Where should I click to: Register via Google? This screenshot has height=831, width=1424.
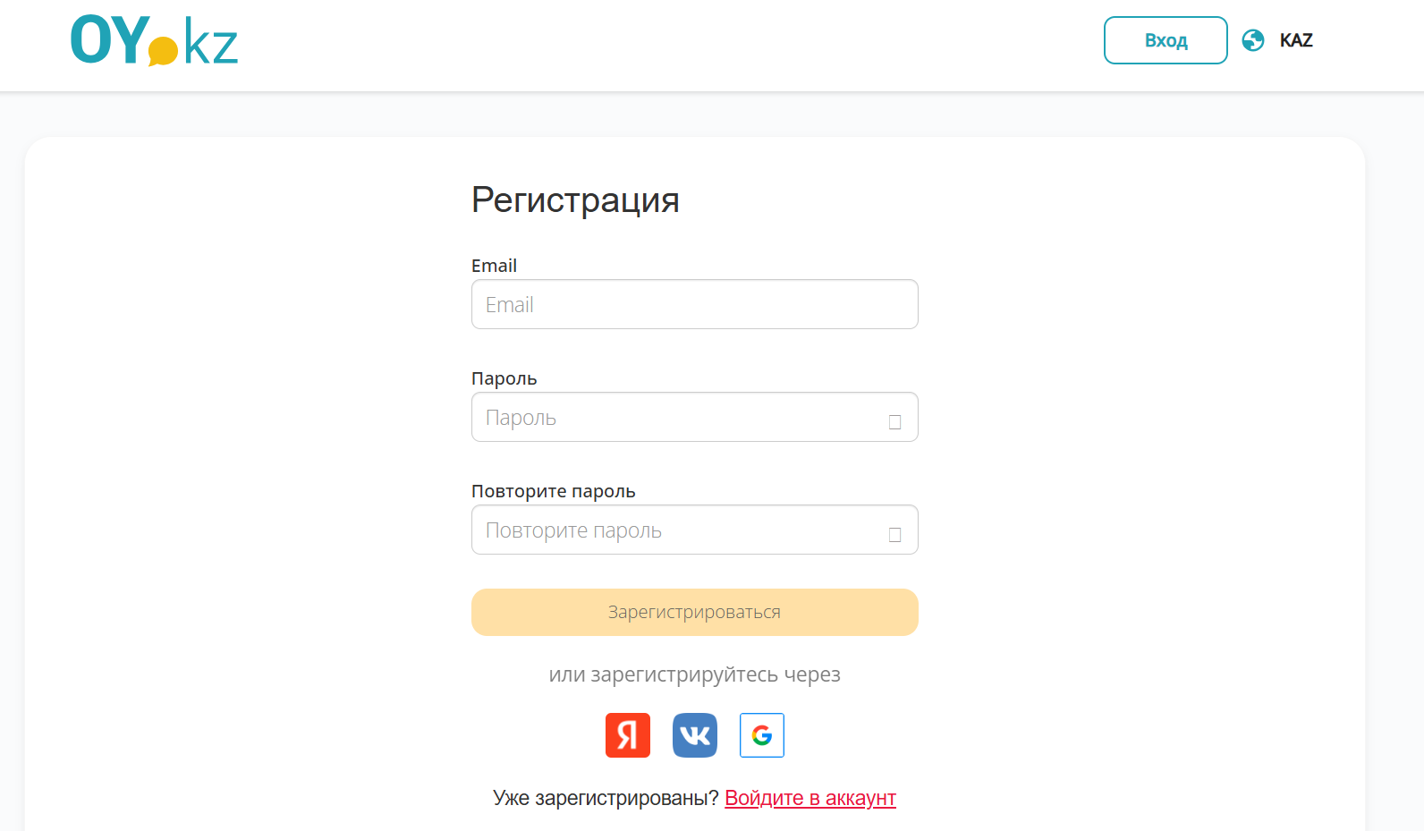pyautogui.click(x=761, y=735)
